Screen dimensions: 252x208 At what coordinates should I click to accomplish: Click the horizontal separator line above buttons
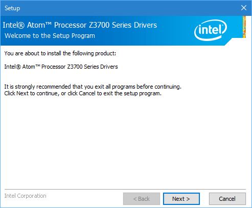pyautogui.click(x=125, y=190)
